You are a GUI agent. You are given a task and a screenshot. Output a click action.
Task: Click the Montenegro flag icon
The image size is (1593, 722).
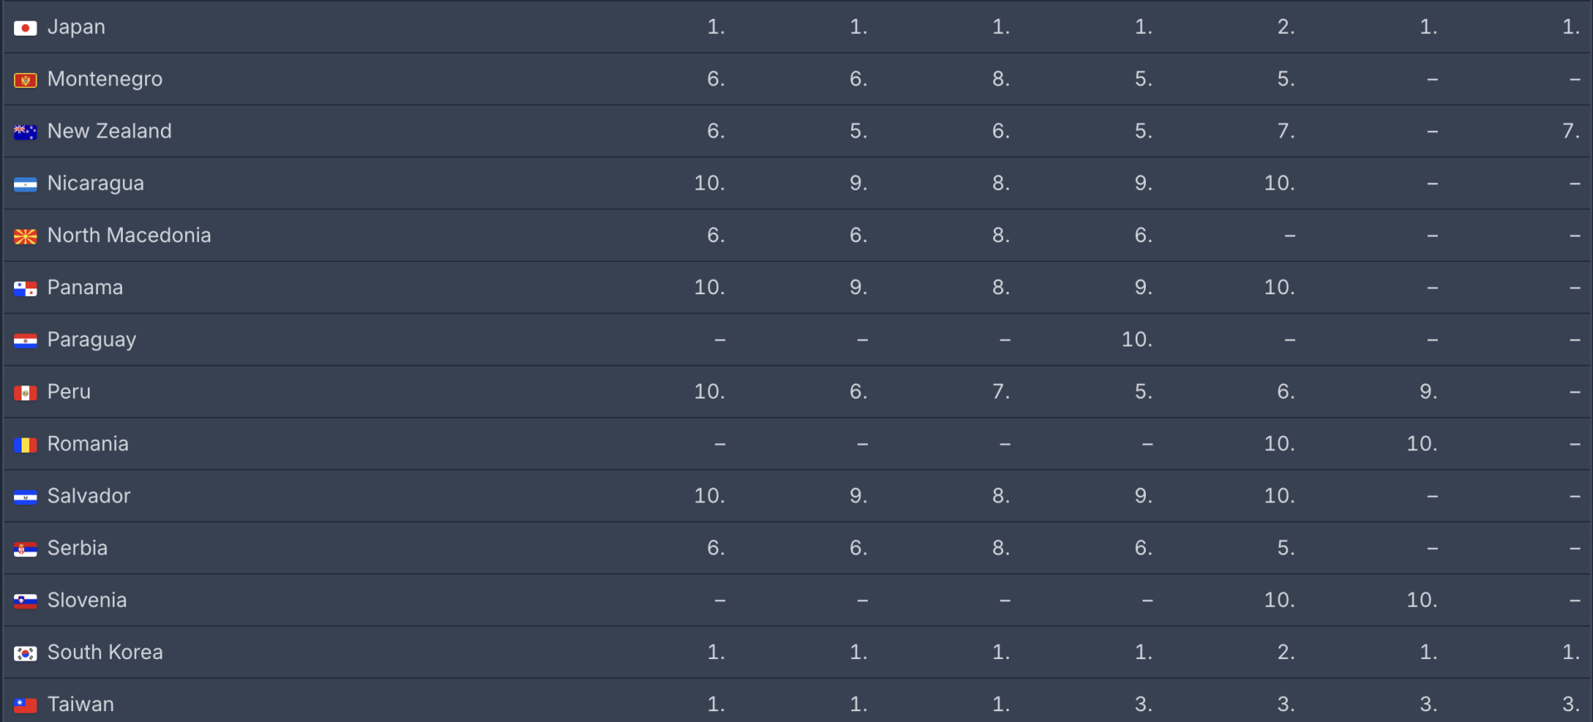coord(26,80)
